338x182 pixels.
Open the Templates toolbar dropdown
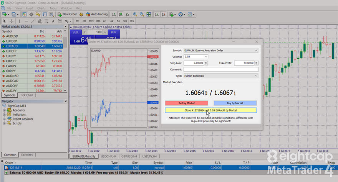click(x=191, y=15)
